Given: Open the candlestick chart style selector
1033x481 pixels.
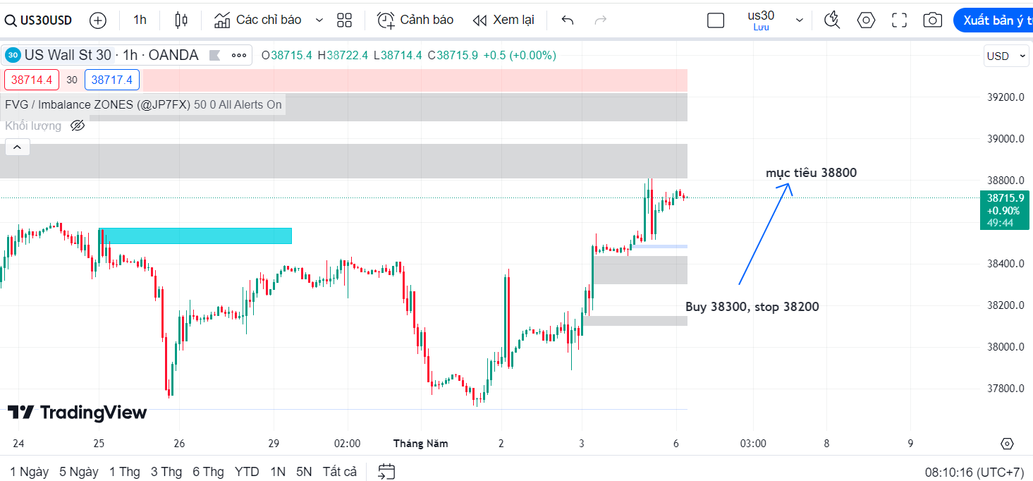Looking at the screenshot, I should pyautogui.click(x=181, y=20).
